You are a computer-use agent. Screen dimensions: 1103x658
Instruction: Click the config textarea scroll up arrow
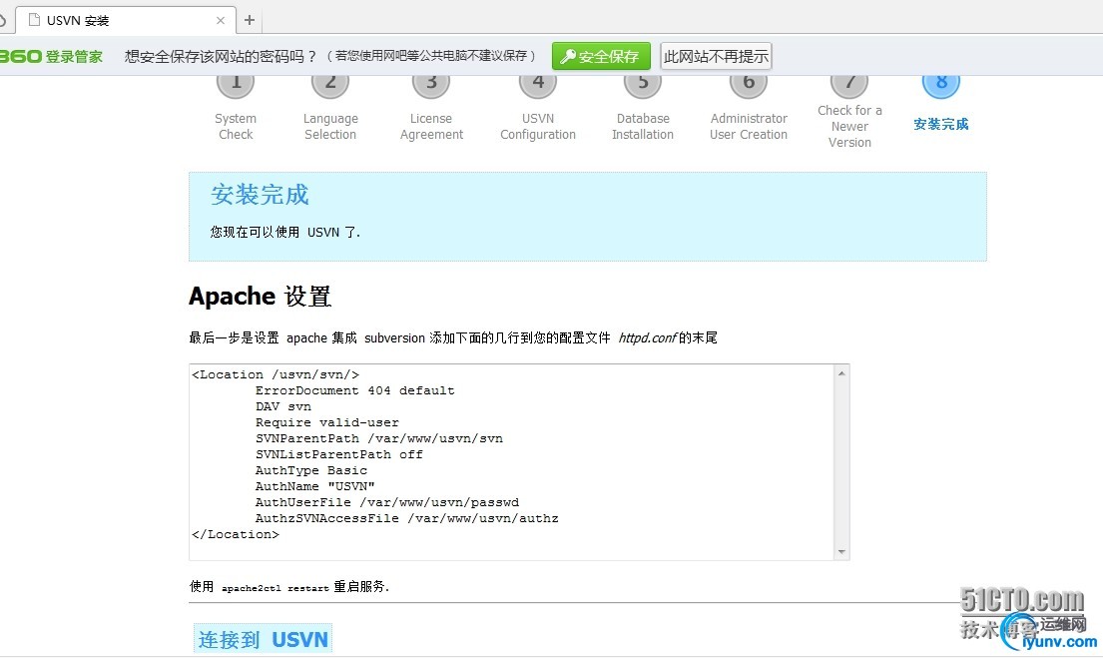tap(841, 373)
